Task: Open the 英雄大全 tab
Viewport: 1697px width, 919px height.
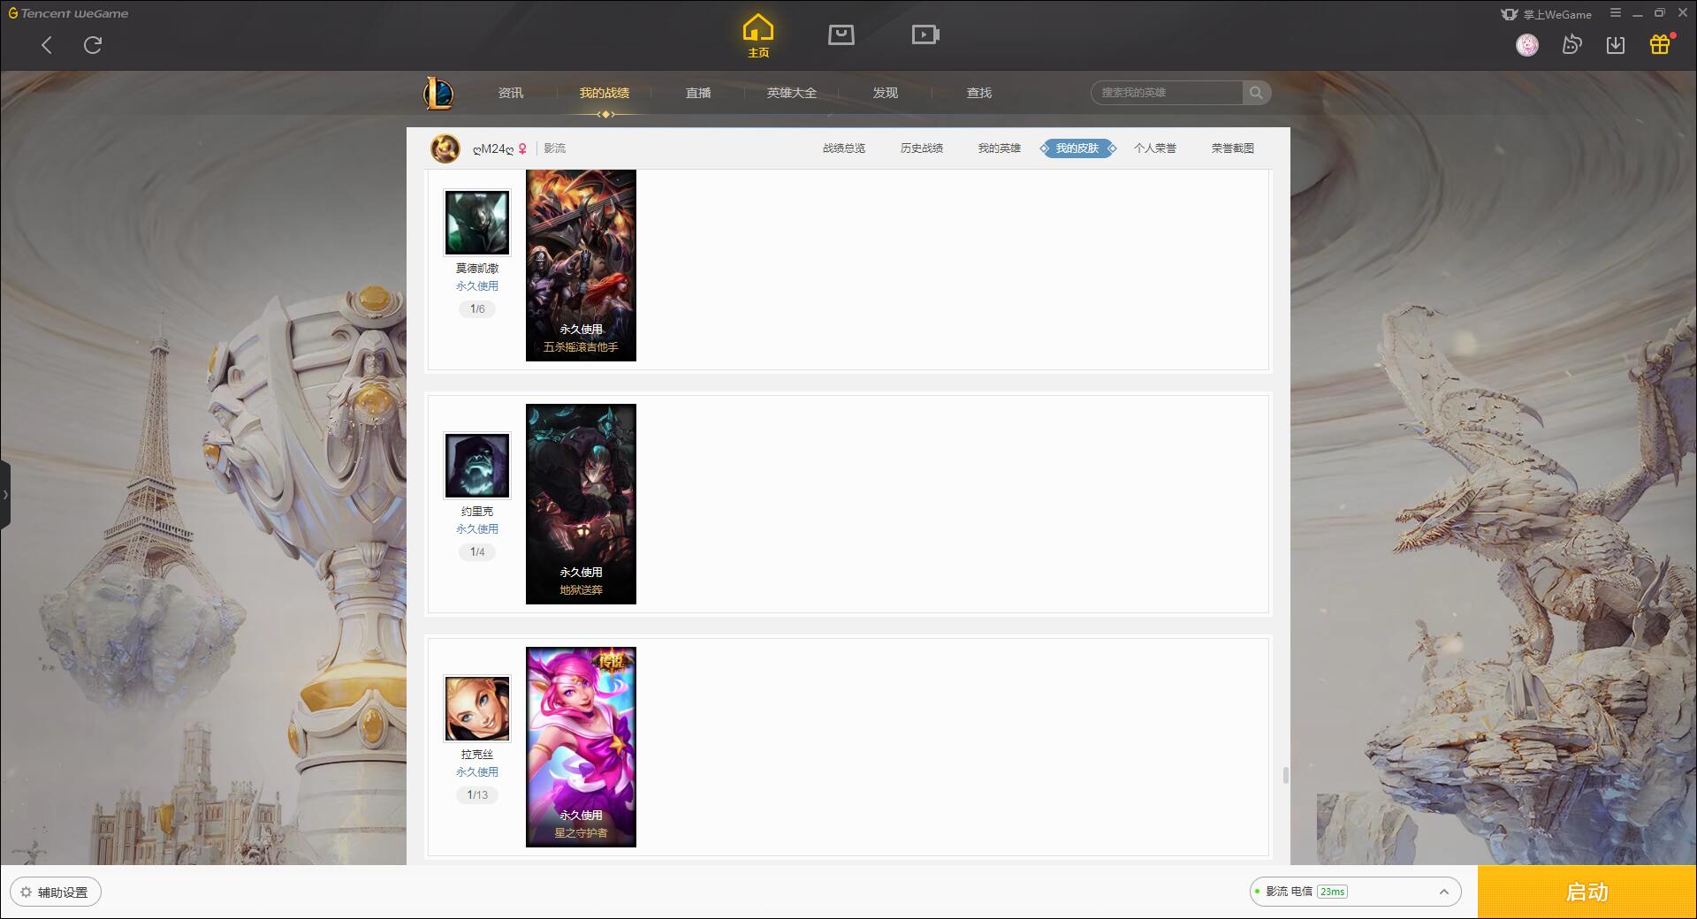Action: click(792, 93)
